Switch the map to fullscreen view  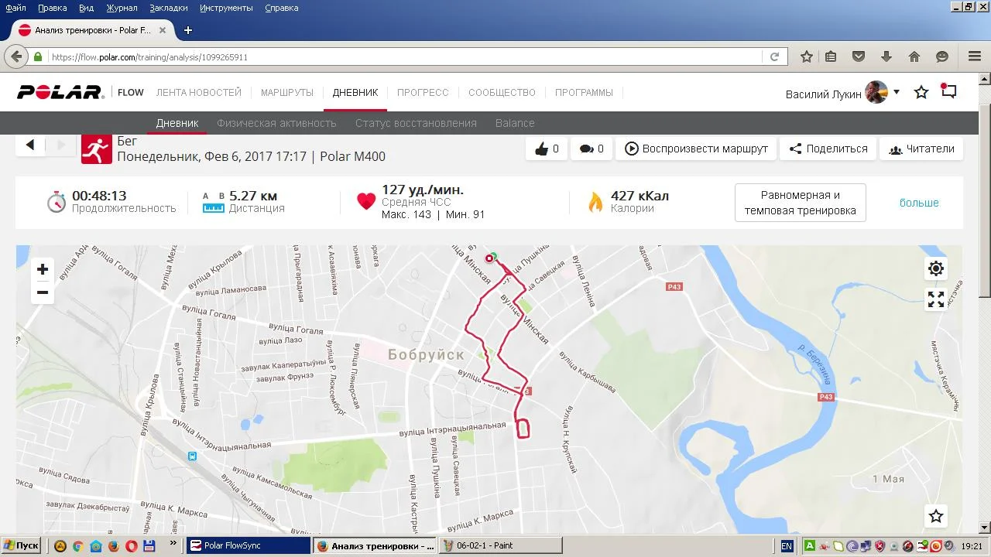936,299
